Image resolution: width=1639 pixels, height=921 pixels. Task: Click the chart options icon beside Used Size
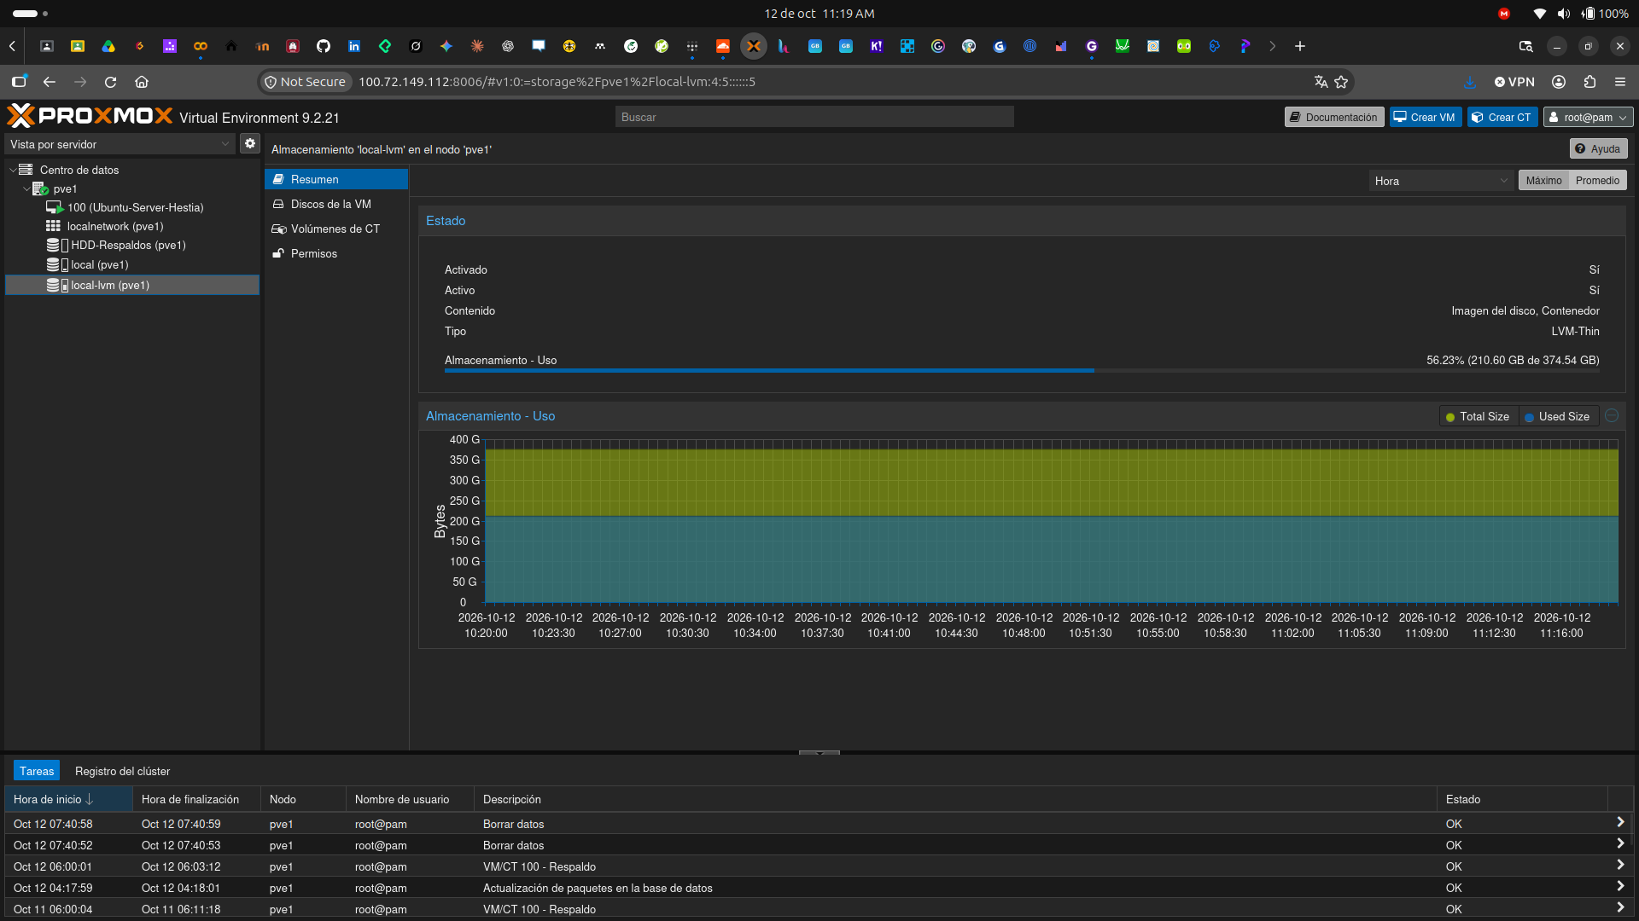pos(1612,416)
